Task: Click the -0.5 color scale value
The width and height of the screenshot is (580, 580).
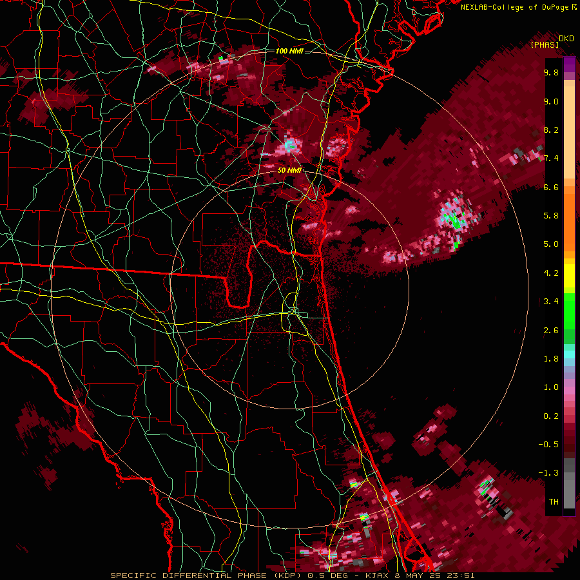Action: point(548,445)
